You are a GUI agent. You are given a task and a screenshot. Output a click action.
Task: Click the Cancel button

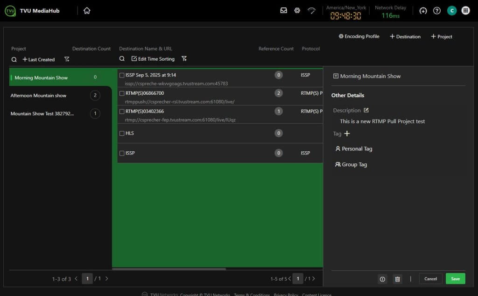(x=430, y=279)
